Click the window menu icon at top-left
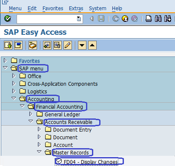175x166 pixels. pos(5,2)
